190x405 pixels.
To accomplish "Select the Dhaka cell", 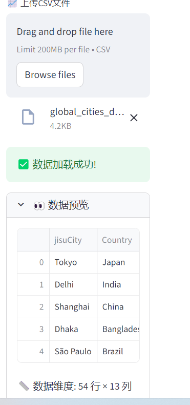I will point(73,329).
